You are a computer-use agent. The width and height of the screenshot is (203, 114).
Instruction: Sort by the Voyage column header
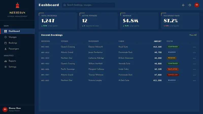coord(64,41)
